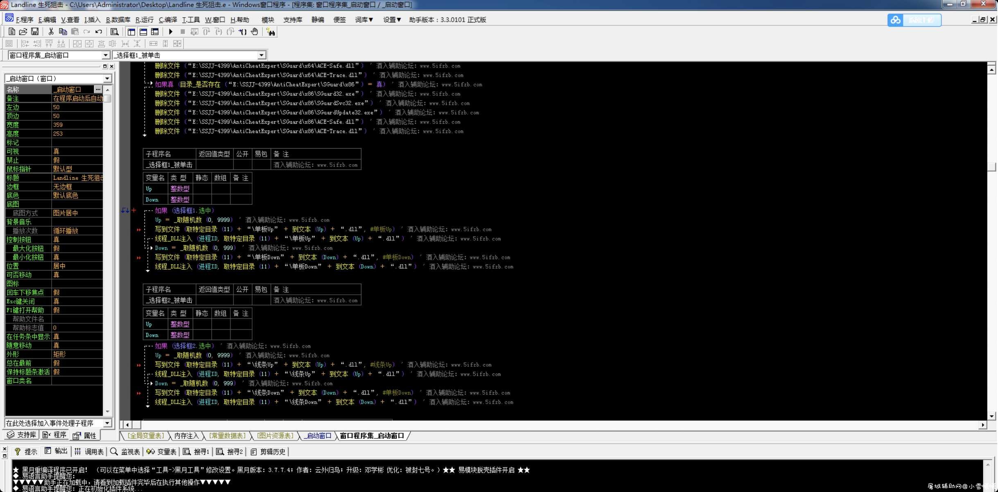The image size is (998, 492).
Task: Switch to _启动窗口 design tab
Action: (318, 436)
